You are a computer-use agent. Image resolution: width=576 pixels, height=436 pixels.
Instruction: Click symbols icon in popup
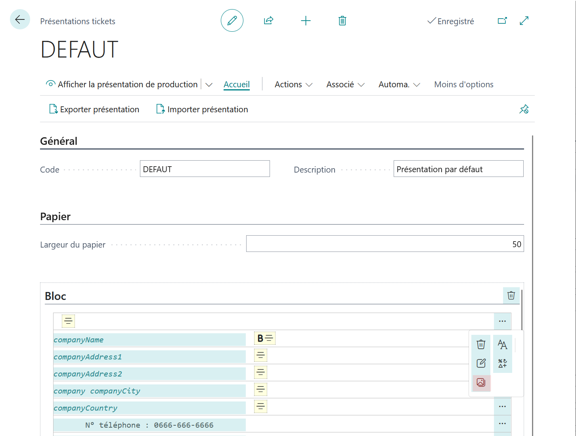click(x=503, y=363)
